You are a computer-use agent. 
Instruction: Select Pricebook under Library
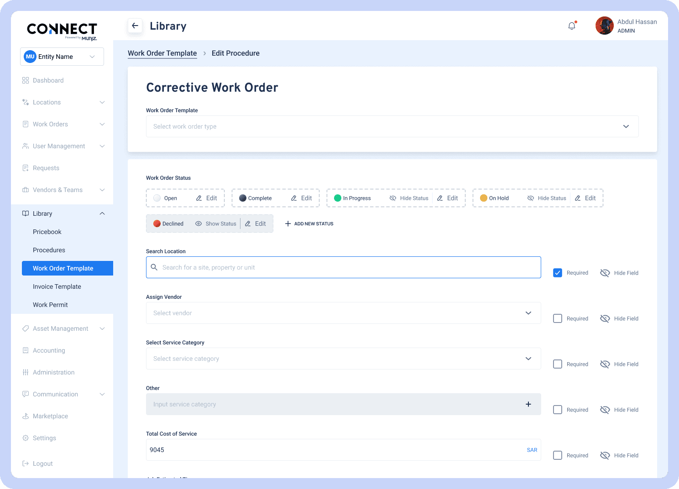pos(47,232)
